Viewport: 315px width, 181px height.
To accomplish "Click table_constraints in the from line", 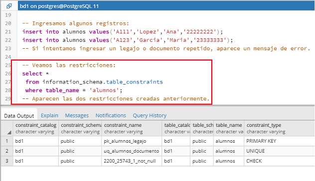I will (135, 82).
